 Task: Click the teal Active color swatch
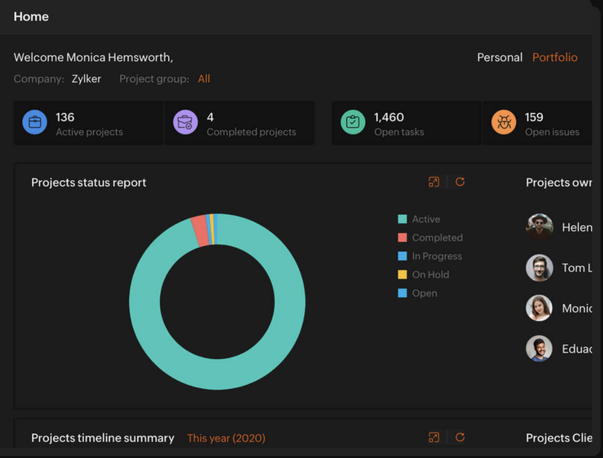pyautogui.click(x=402, y=219)
